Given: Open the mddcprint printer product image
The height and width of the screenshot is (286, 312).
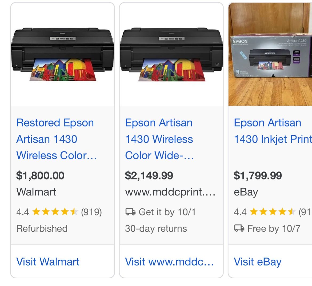Looking at the screenshot, I should (x=171, y=55).
